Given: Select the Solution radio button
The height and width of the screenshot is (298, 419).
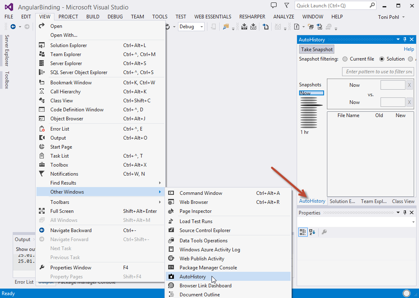Looking at the screenshot, I should coord(382,59).
